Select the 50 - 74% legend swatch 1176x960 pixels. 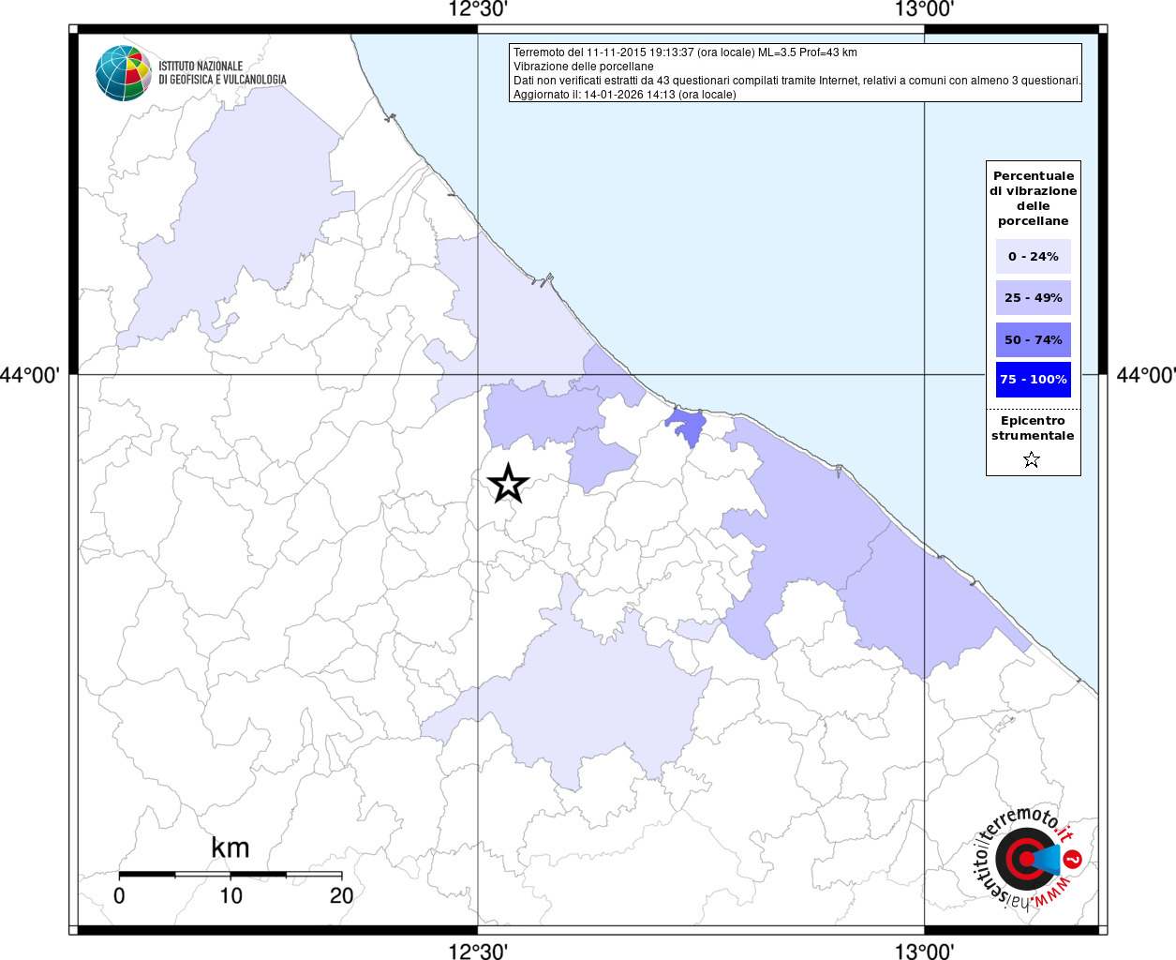click(1033, 339)
